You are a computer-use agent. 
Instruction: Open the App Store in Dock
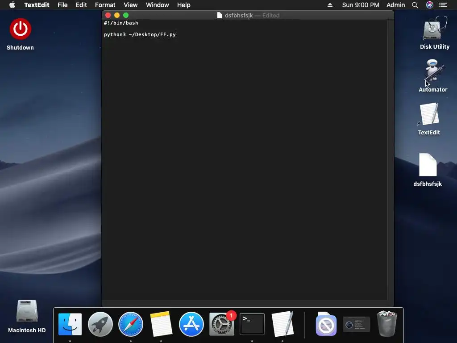click(x=191, y=324)
